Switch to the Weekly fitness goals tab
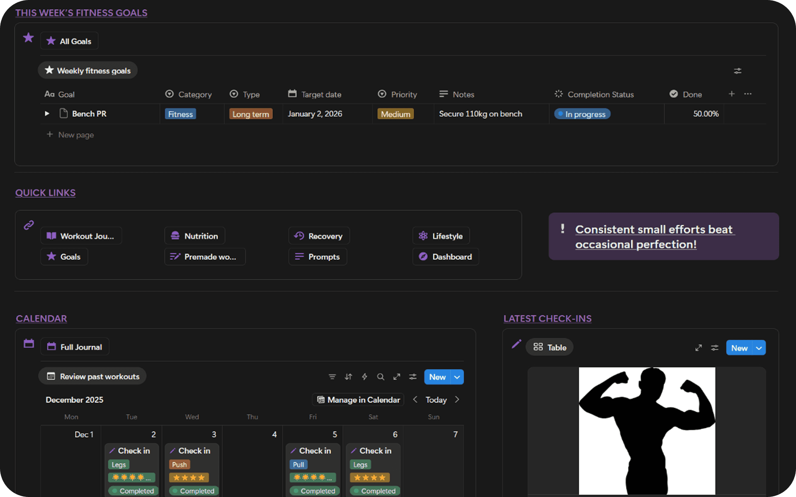This screenshot has width=796, height=497. [x=88, y=70]
